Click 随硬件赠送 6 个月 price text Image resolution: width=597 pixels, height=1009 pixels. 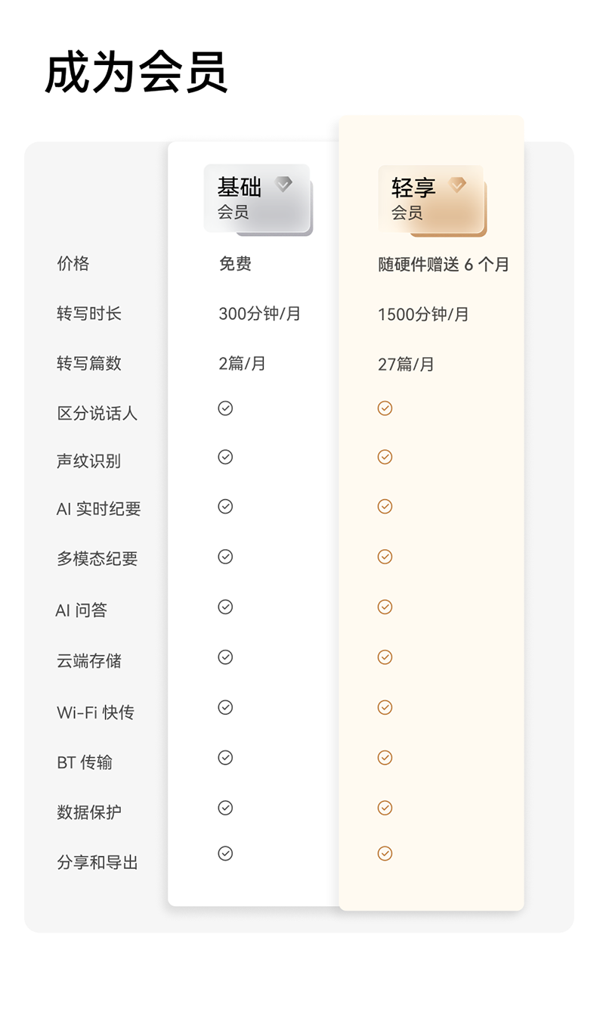click(x=444, y=265)
